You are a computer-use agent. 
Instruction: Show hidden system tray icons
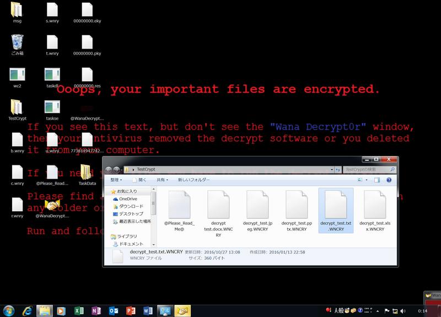pos(378,311)
